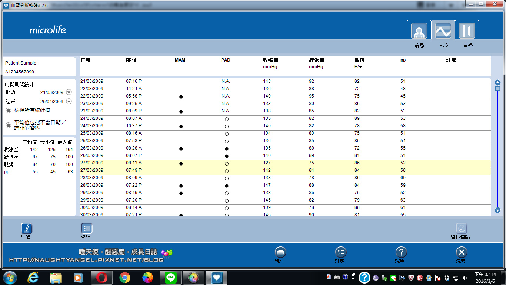The width and height of the screenshot is (506, 285).
Task: Select the 表格 table tab
Action: pos(467,32)
